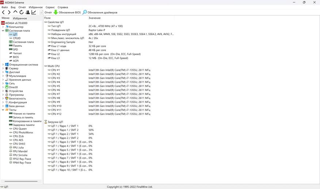Collapse the Системная плата parent node
Viewport: 320px width, 189px height.
pos(3,31)
